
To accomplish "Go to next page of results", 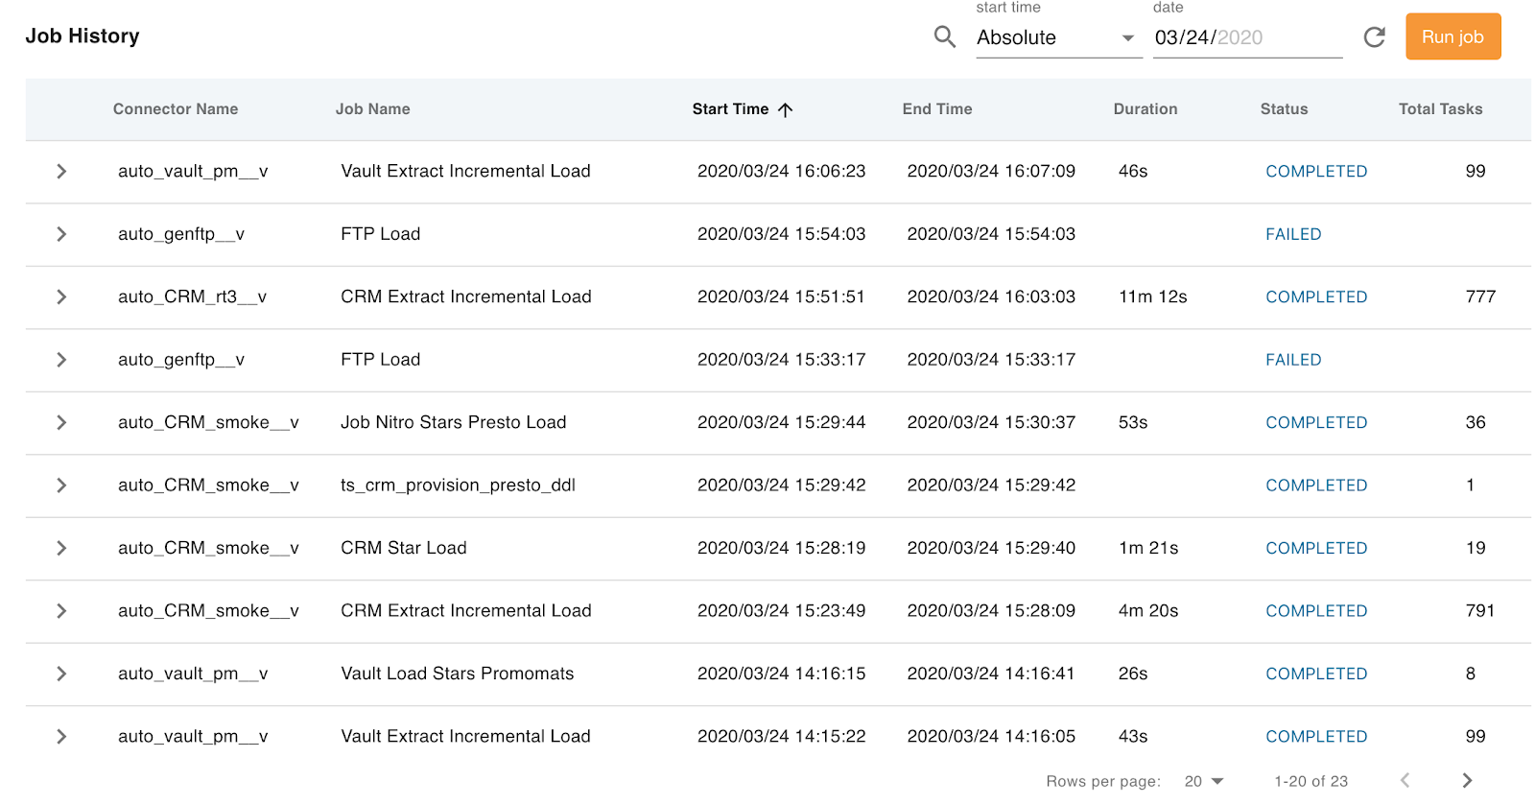I will click(x=1466, y=781).
